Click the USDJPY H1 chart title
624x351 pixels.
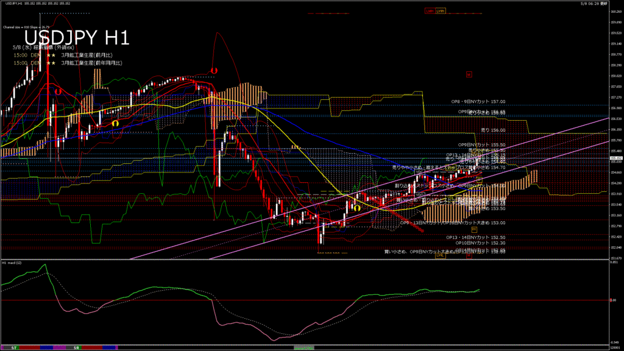[x=77, y=38]
